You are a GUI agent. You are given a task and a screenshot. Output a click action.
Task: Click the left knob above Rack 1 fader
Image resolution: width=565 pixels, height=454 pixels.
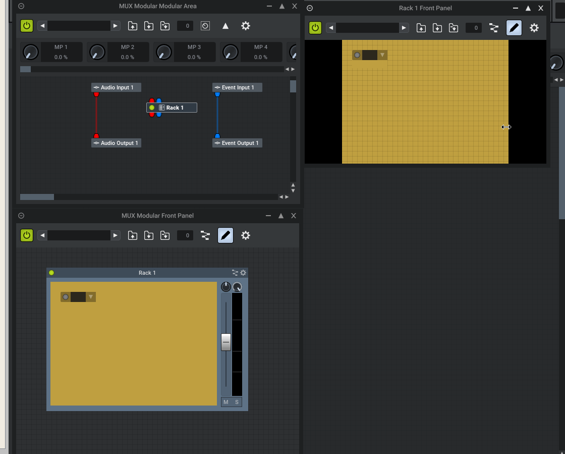pos(226,287)
